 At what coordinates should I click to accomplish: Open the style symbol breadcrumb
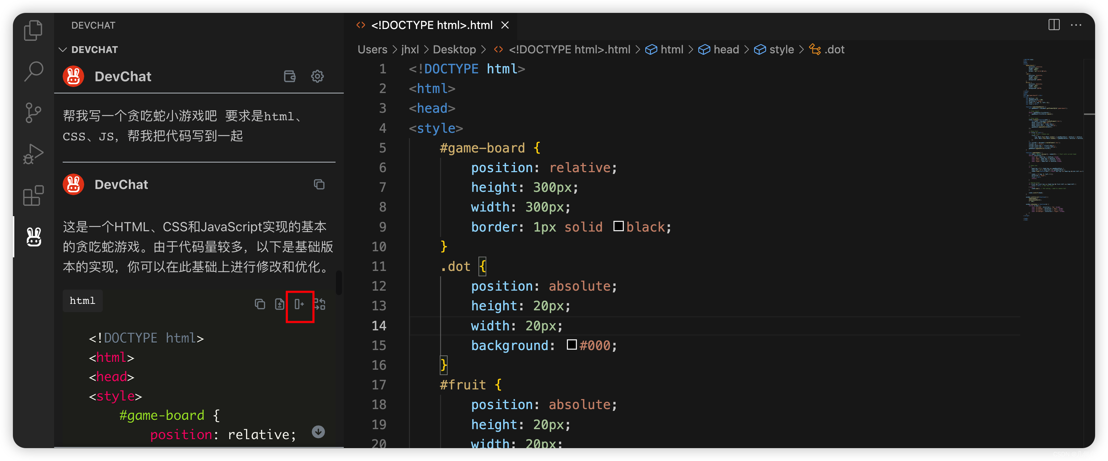click(774, 50)
